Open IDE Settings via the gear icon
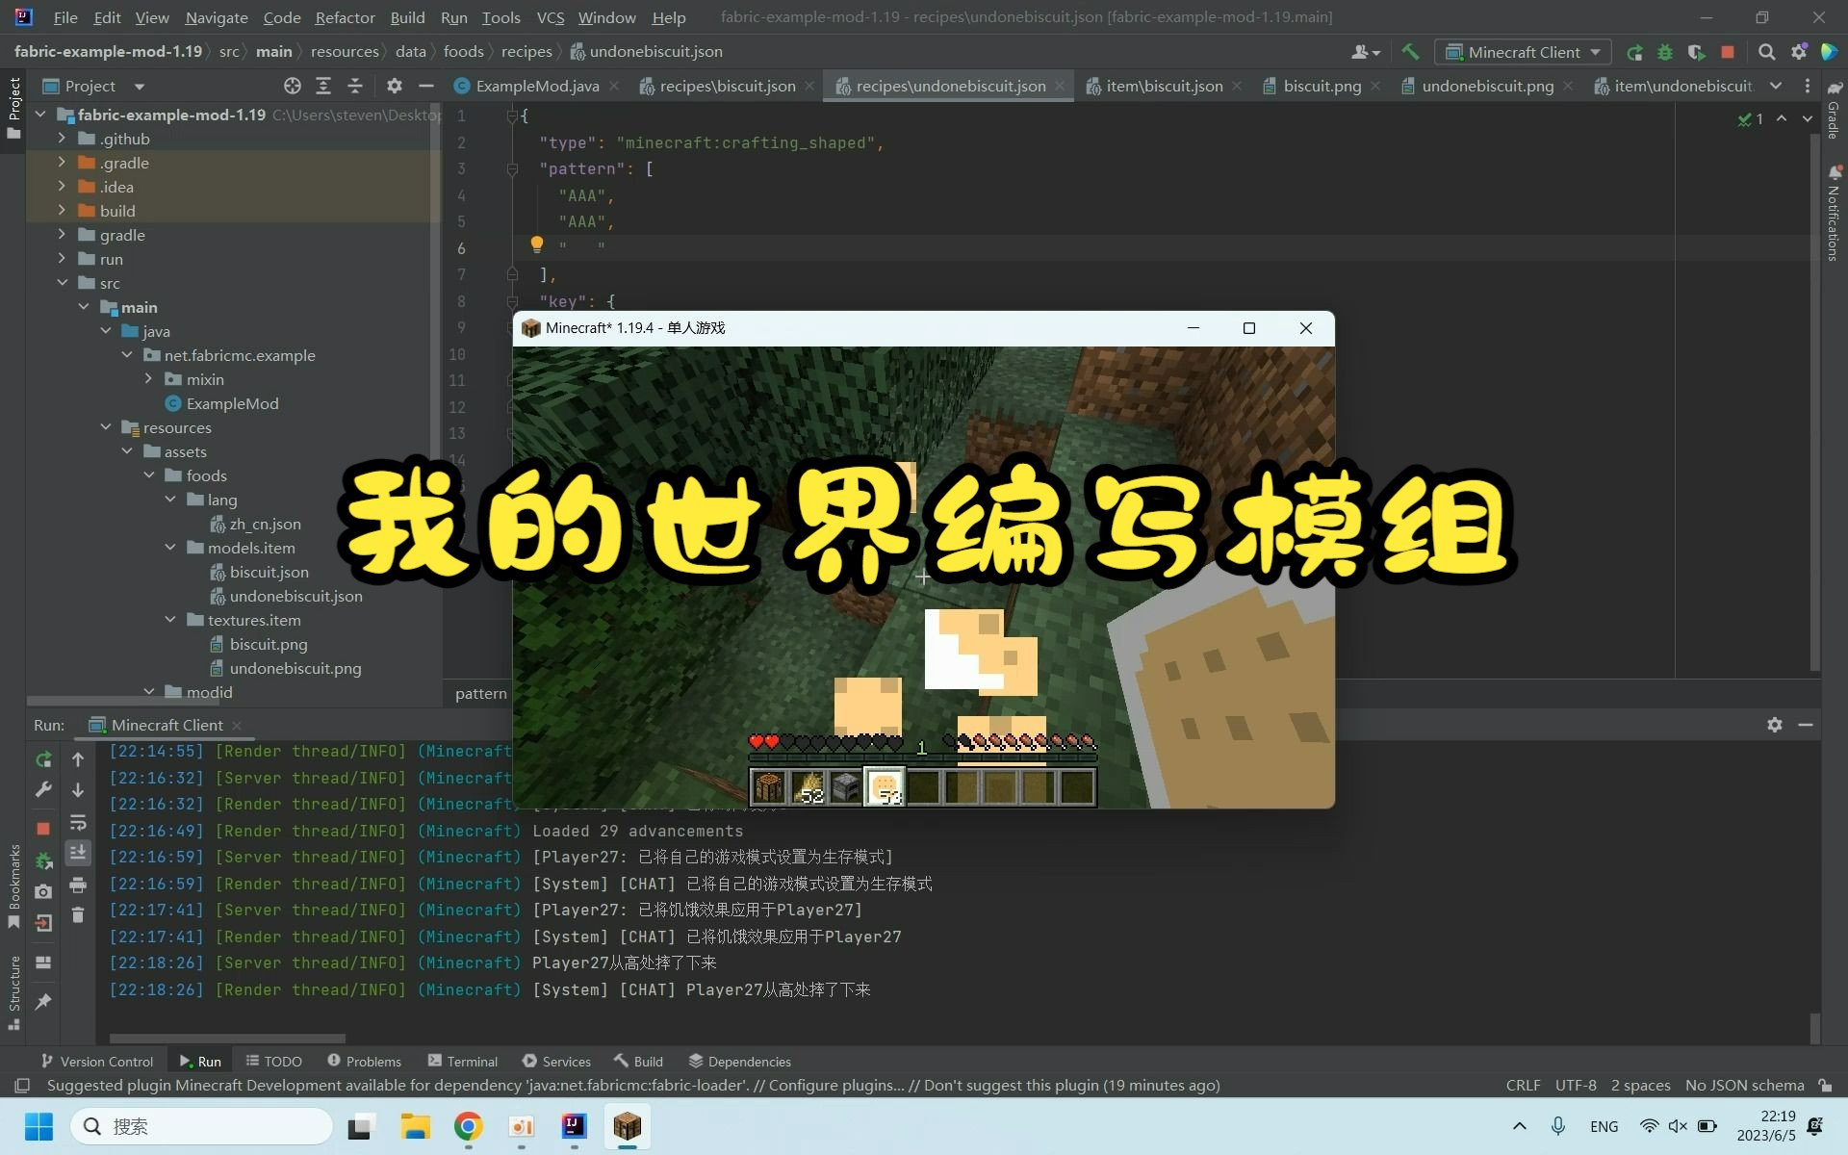The width and height of the screenshot is (1848, 1155). click(x=1800, y=52)
